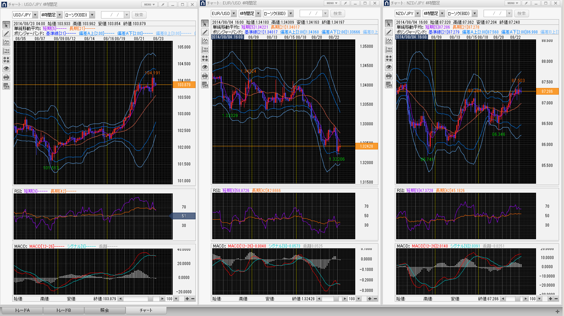This screenshot has width=564, height=316.
Task: Zoom in using plus button on USD/JPY chart
Action: point(187,299)
